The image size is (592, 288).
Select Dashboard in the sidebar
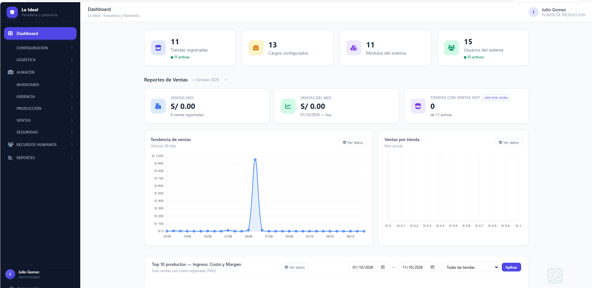[40, 33]
